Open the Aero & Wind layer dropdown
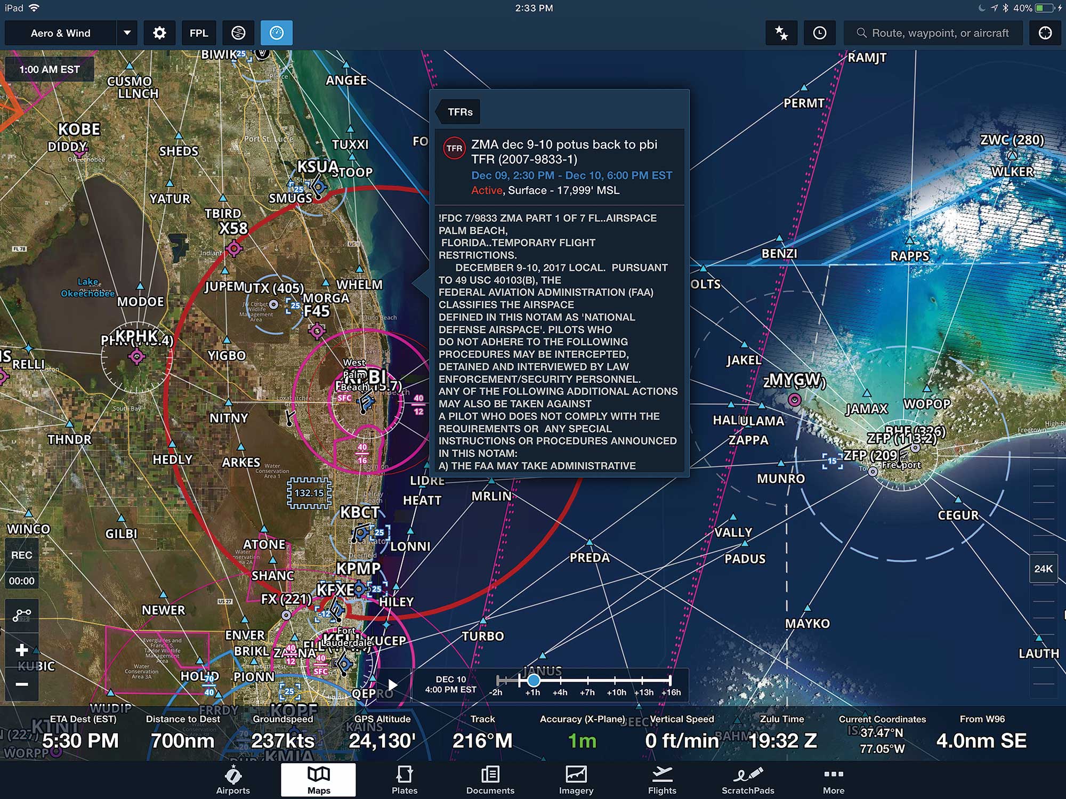This screenshot has width=1066, height=799. [60, 33]
